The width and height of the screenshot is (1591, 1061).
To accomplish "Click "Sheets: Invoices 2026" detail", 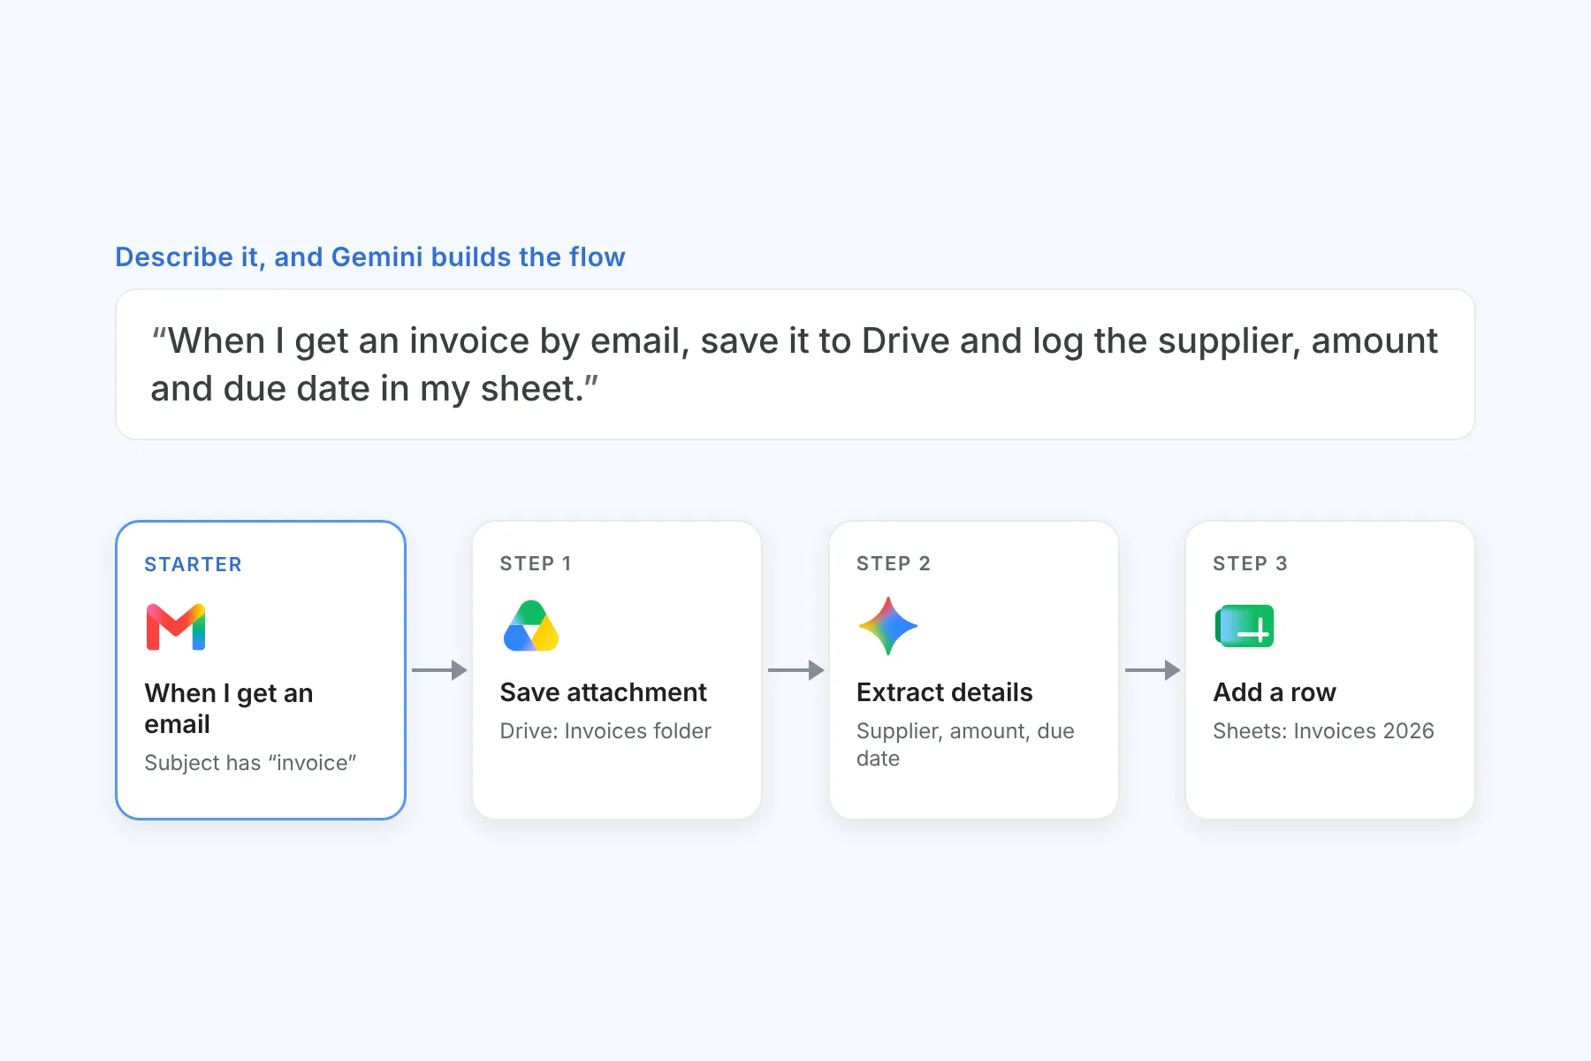I will click(x=1323, y=731).
